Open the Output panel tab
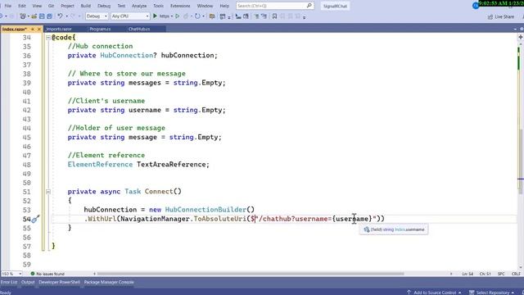This screenshot has height=295, width=524. click(28, 282)
